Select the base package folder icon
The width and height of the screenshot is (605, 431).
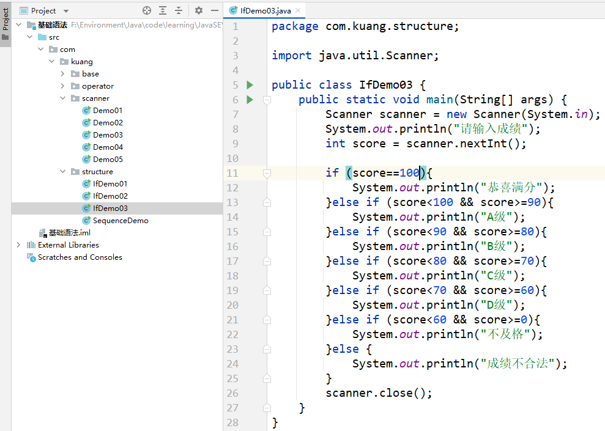click(75, 73)
